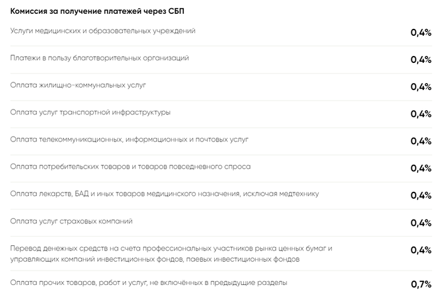Image resolution: width=441 pixels, height=302 pixels.
Task: Click the "Оплата прочих товаров, работ и услуг" row
Action: click(149, 282)
